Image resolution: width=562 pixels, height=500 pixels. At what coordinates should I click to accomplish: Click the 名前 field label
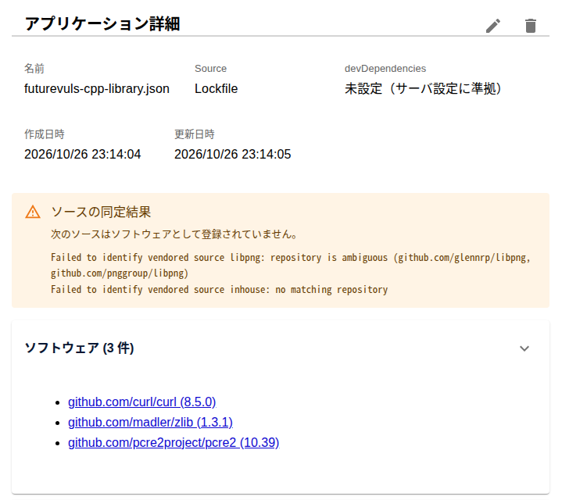(34, 69)
